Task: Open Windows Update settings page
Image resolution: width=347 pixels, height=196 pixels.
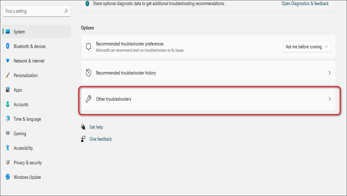Action: pyautogui.click(x=27, y=177)
